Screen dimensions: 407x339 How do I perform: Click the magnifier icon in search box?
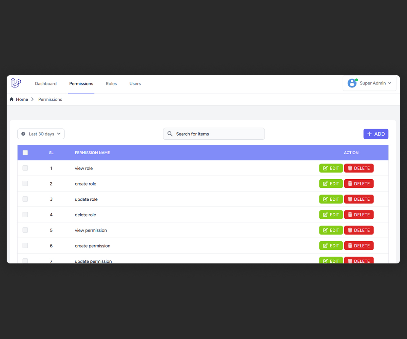coord(170,134)
